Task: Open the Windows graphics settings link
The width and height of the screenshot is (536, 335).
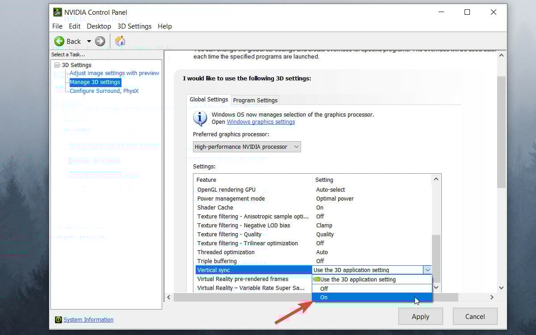Action: 261,121
